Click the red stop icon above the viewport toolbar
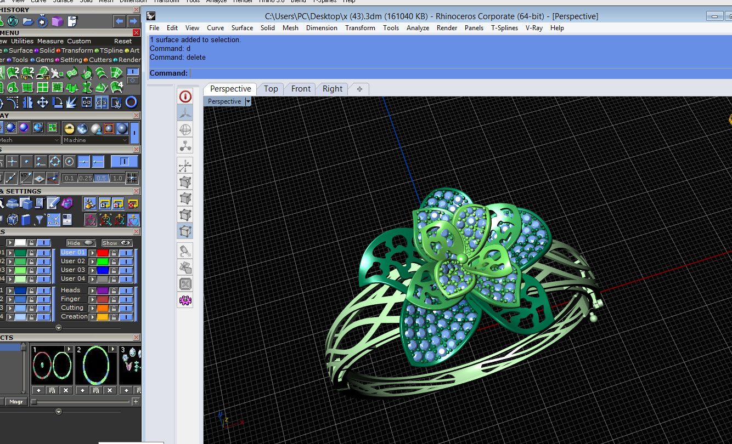732x444 pixels. coord(185,96)
